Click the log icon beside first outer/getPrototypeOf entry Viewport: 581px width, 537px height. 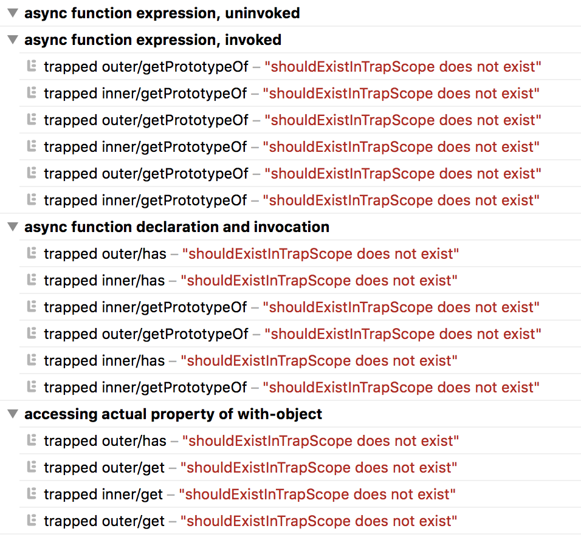[31, 66]
